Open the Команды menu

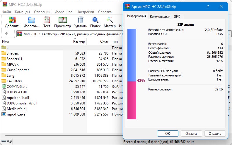(22, 12)
